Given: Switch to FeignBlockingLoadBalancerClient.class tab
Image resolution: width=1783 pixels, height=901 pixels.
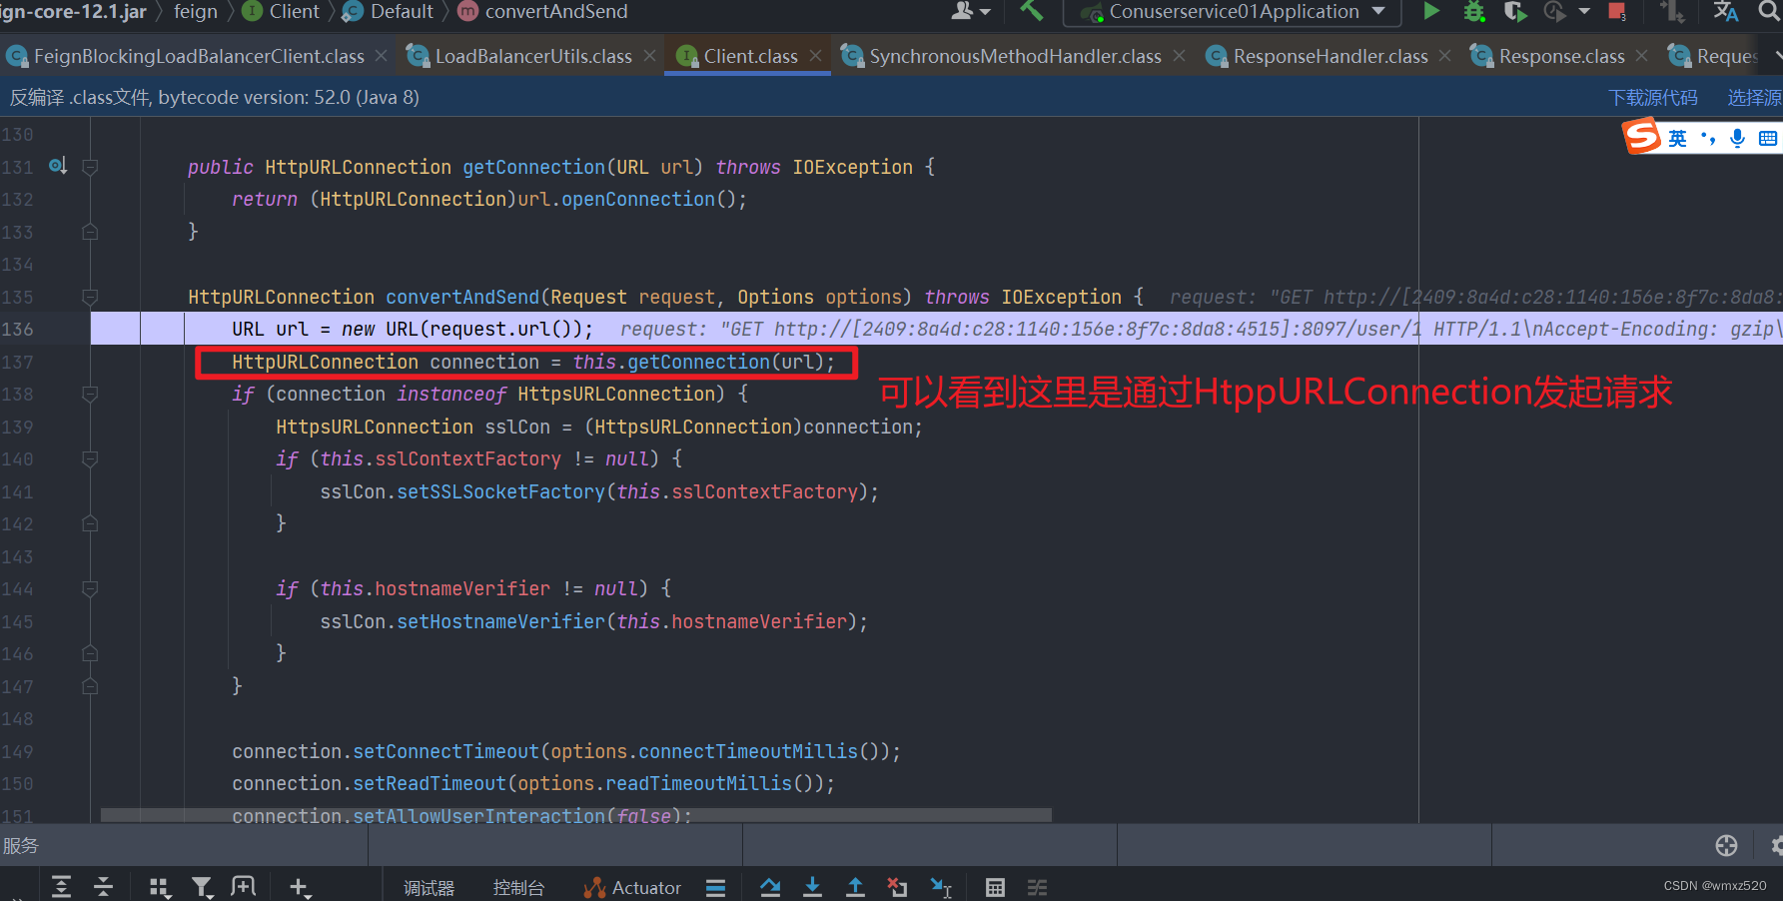Looking at the screenshot, I should (199, 57).
